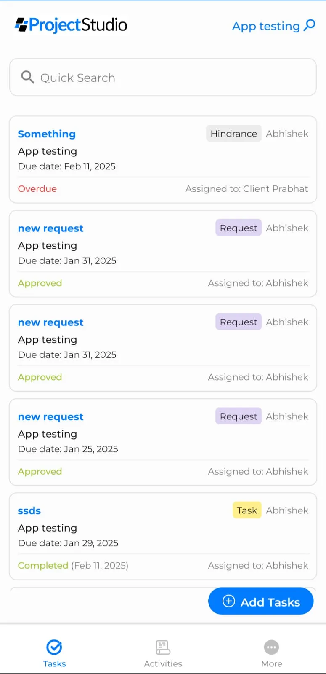This screenshot has height=674, width=326.
Task: Open the Something task title
Action: coord(47,134)
